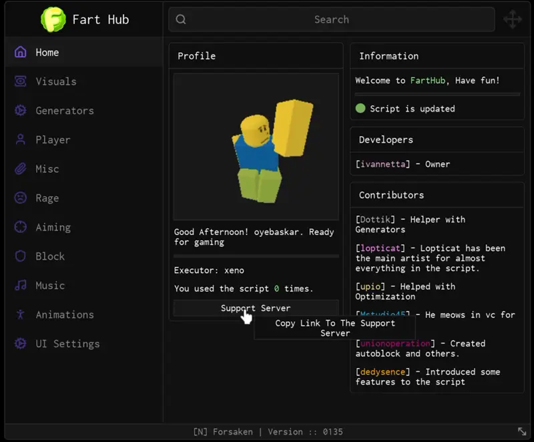Screen dimensions: 534x442
Task: Click the Block shield icon
Action: [21, 256]
